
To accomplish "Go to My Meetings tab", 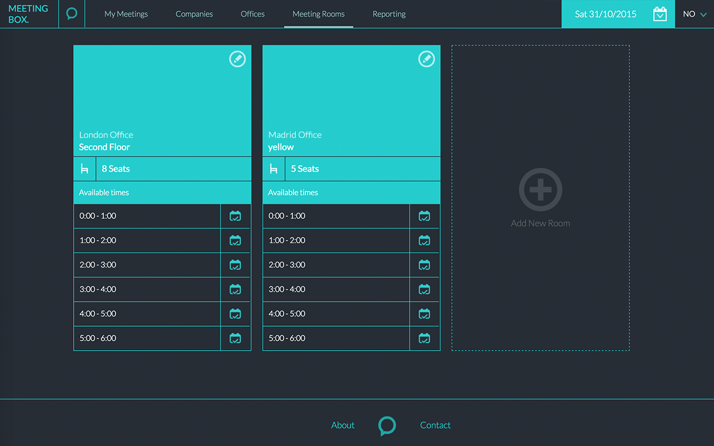I will (126, 14).
